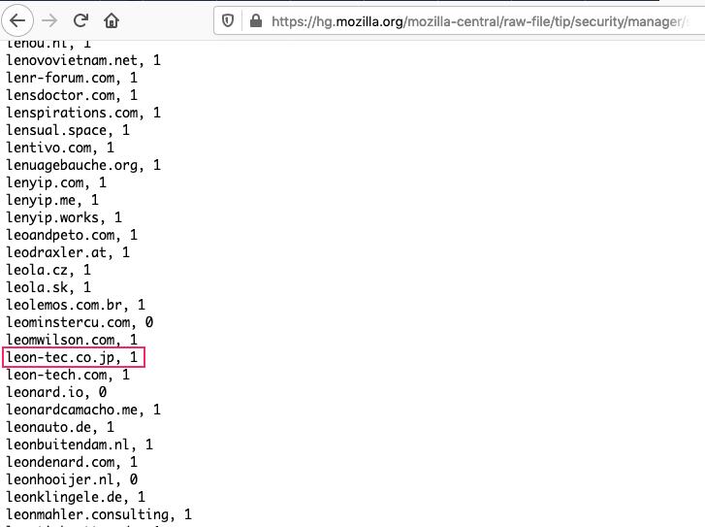
Task: Click the Forward arrow button
Action: pyautogui.click(x=49, y=20)
